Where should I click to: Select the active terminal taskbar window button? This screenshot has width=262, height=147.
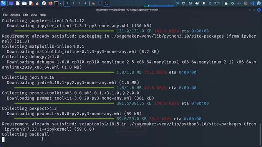click(x=106, y=3)
